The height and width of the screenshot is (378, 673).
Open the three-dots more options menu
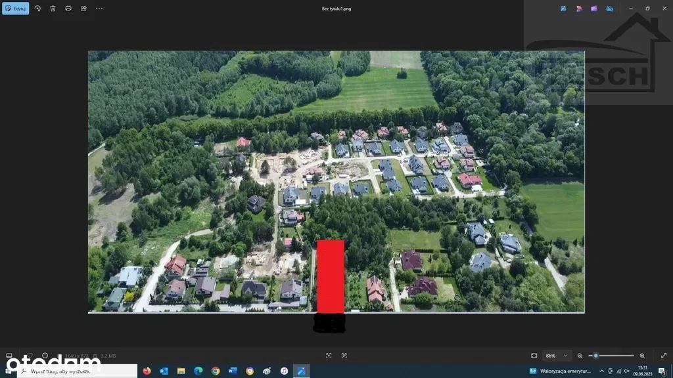(99, 9)
